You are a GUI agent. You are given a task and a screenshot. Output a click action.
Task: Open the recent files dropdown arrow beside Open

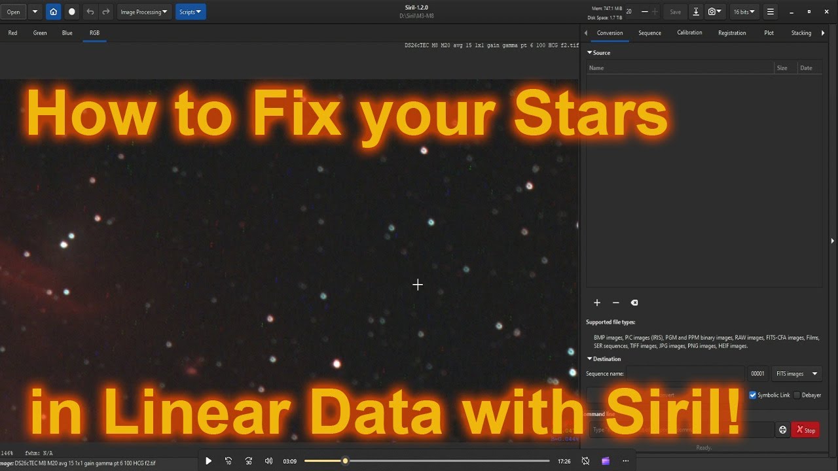(35, 12)
